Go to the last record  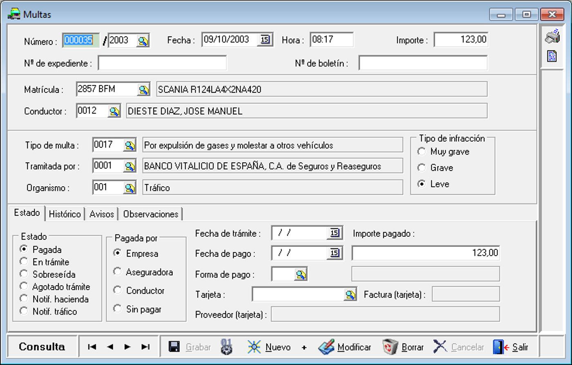pos(145,347)
